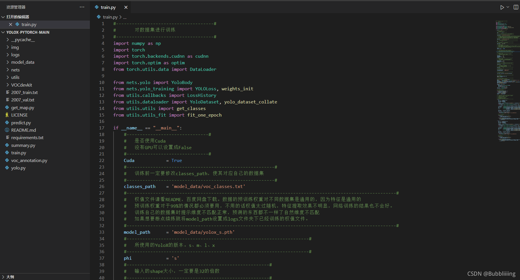The height and width of the screenshot is (280, 520).
Task: Close train.py in Open Editors list
Action: tap(11, 25)
